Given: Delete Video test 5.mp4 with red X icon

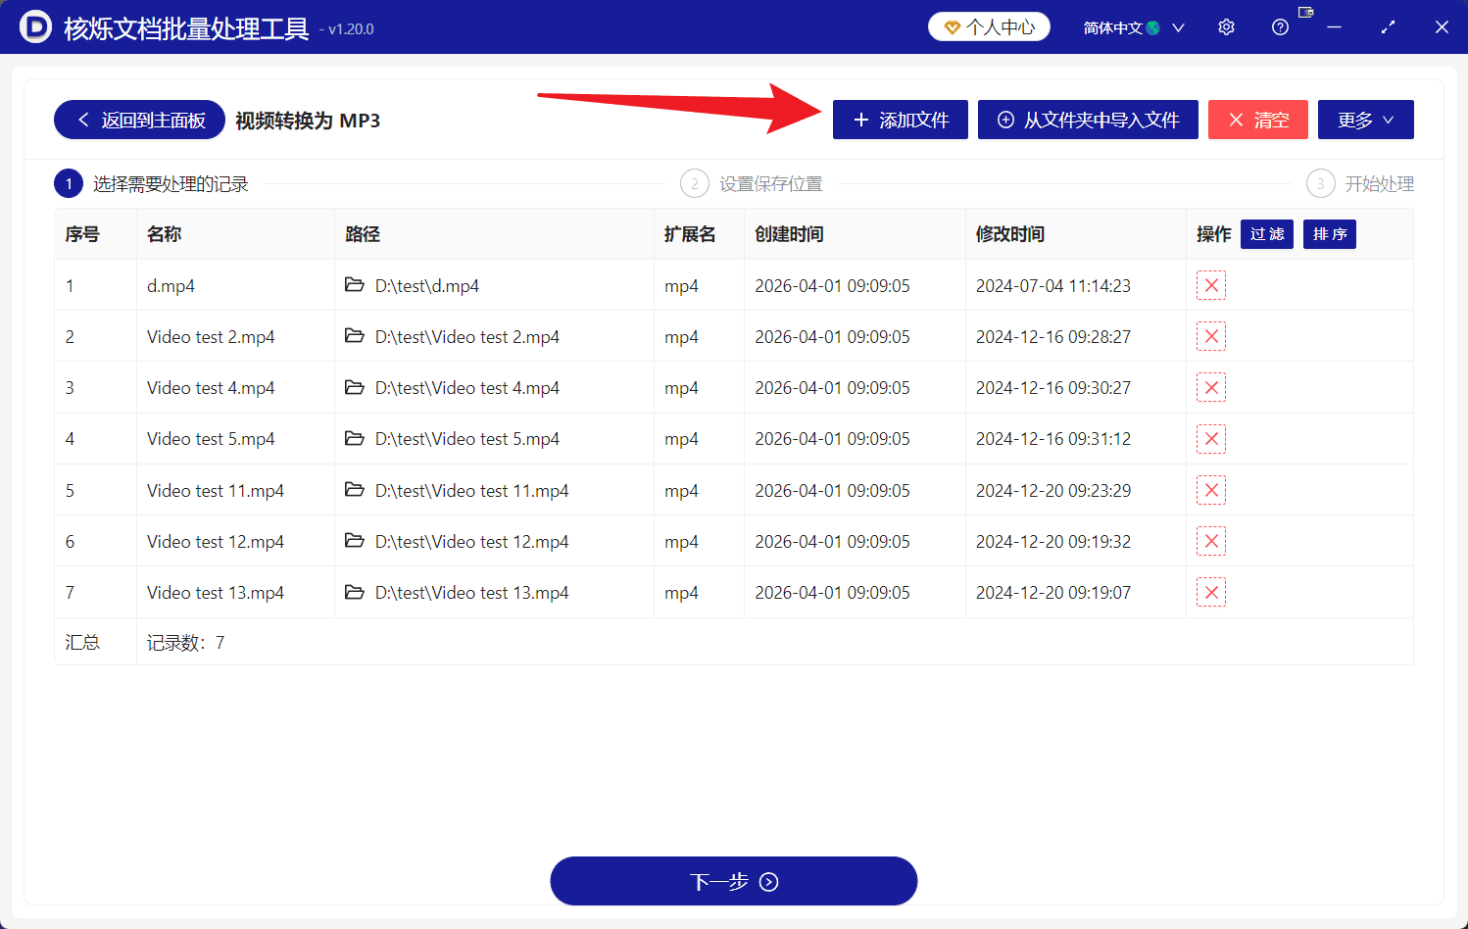Looking at the screenshot, I should [1210, 438].
